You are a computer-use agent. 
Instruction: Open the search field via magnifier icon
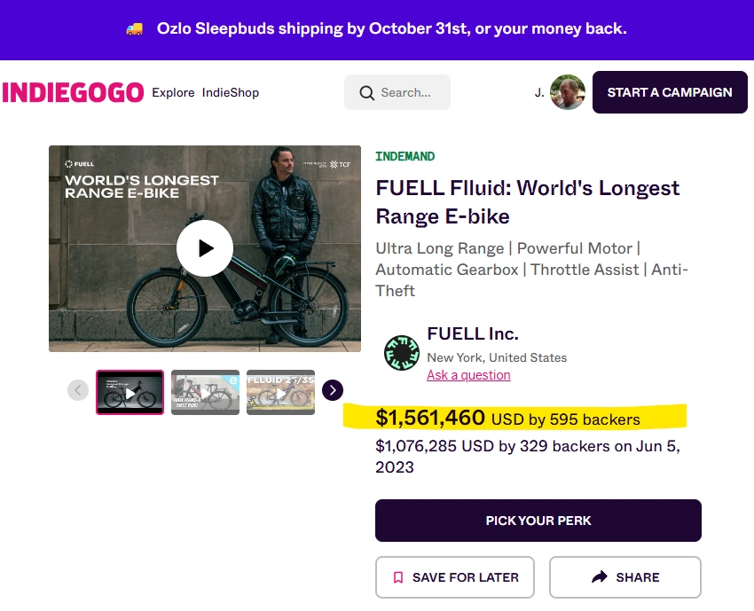[366, 92]
